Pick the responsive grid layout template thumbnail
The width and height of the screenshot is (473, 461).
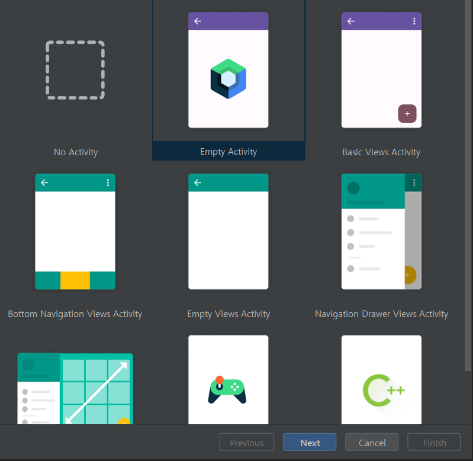tap(75, 389)
